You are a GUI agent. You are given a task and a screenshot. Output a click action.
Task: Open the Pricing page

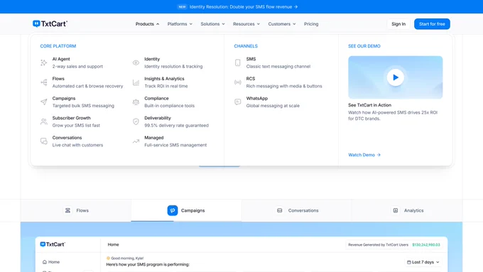pos(311,24)
